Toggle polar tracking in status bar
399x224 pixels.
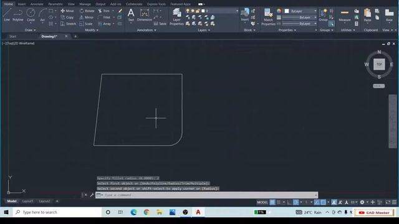(x=296, y=202)
